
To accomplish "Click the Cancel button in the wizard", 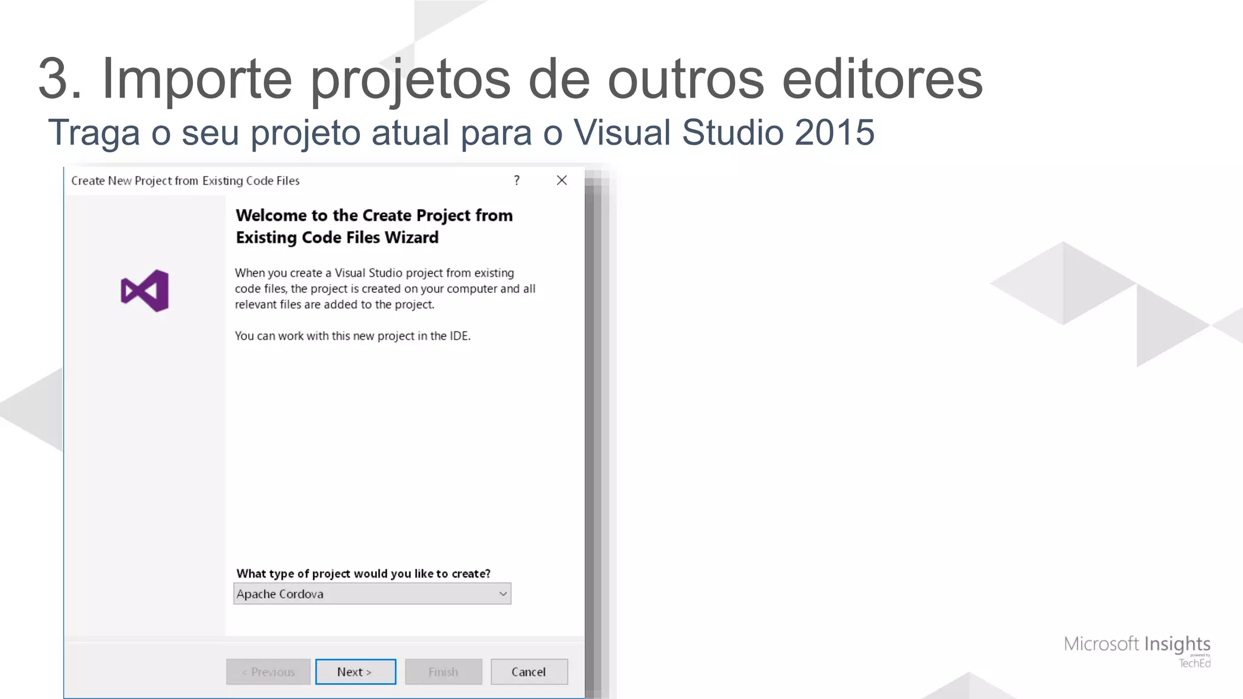I will (x=529, y=672).
